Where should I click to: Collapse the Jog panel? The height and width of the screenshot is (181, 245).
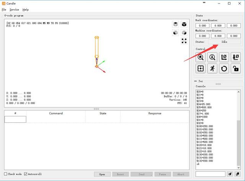(x=196, y=81)
